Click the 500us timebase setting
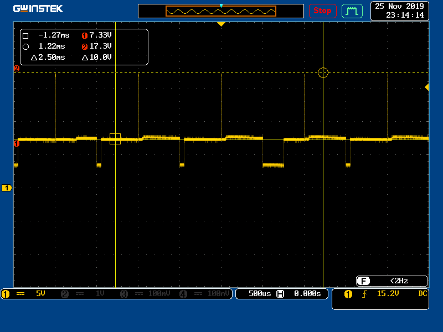This screenshot has height=332, width=443. (x=260, y=294)
